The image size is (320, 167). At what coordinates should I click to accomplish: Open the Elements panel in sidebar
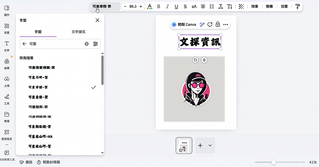point(7,28)
